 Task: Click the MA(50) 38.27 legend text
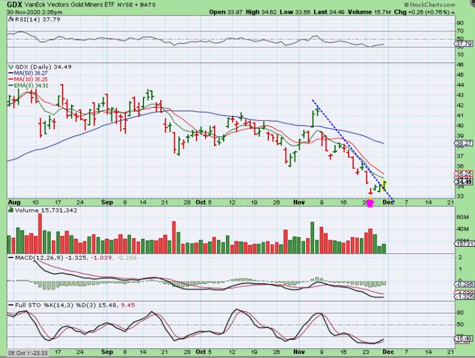31,73
